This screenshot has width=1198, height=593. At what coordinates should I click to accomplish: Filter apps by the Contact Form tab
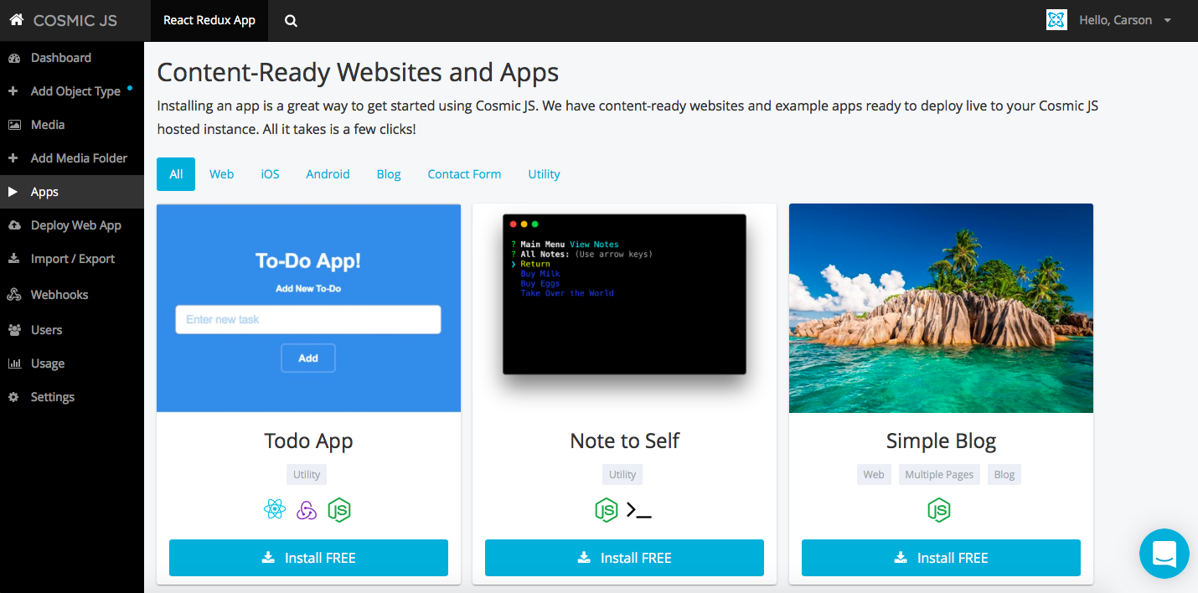tap(464, 174)
